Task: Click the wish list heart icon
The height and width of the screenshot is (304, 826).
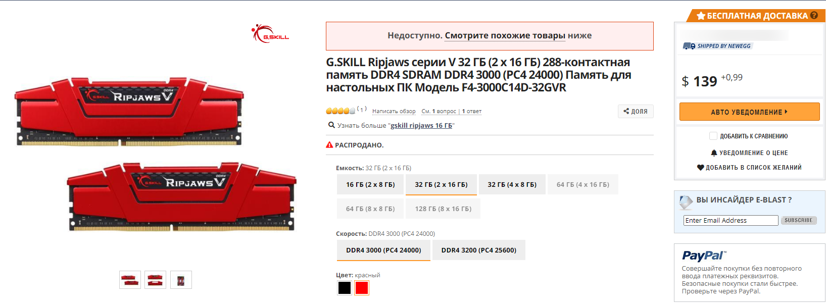Action: tap(700, 168)
